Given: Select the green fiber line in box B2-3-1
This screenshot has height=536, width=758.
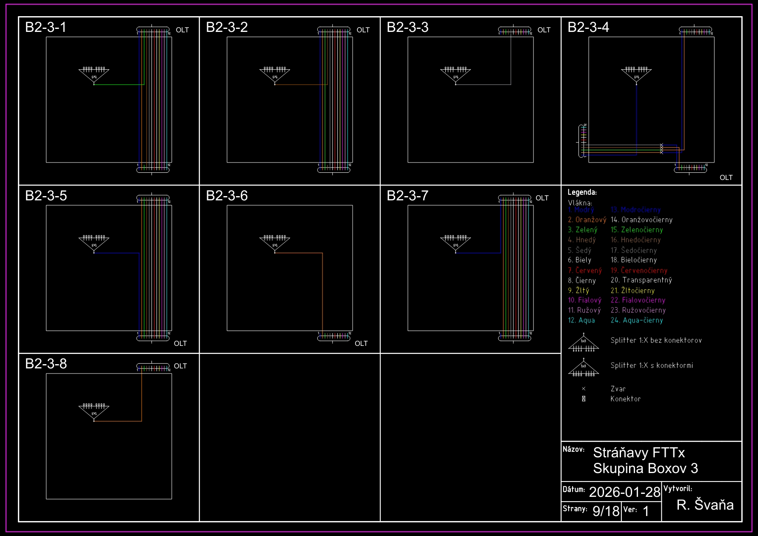Looking at the screenshot, I should point(119,85).
